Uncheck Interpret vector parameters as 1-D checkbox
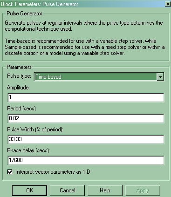The height and width of the screenshot is (197, 171). pyautogui.click(x=10, y=172)
